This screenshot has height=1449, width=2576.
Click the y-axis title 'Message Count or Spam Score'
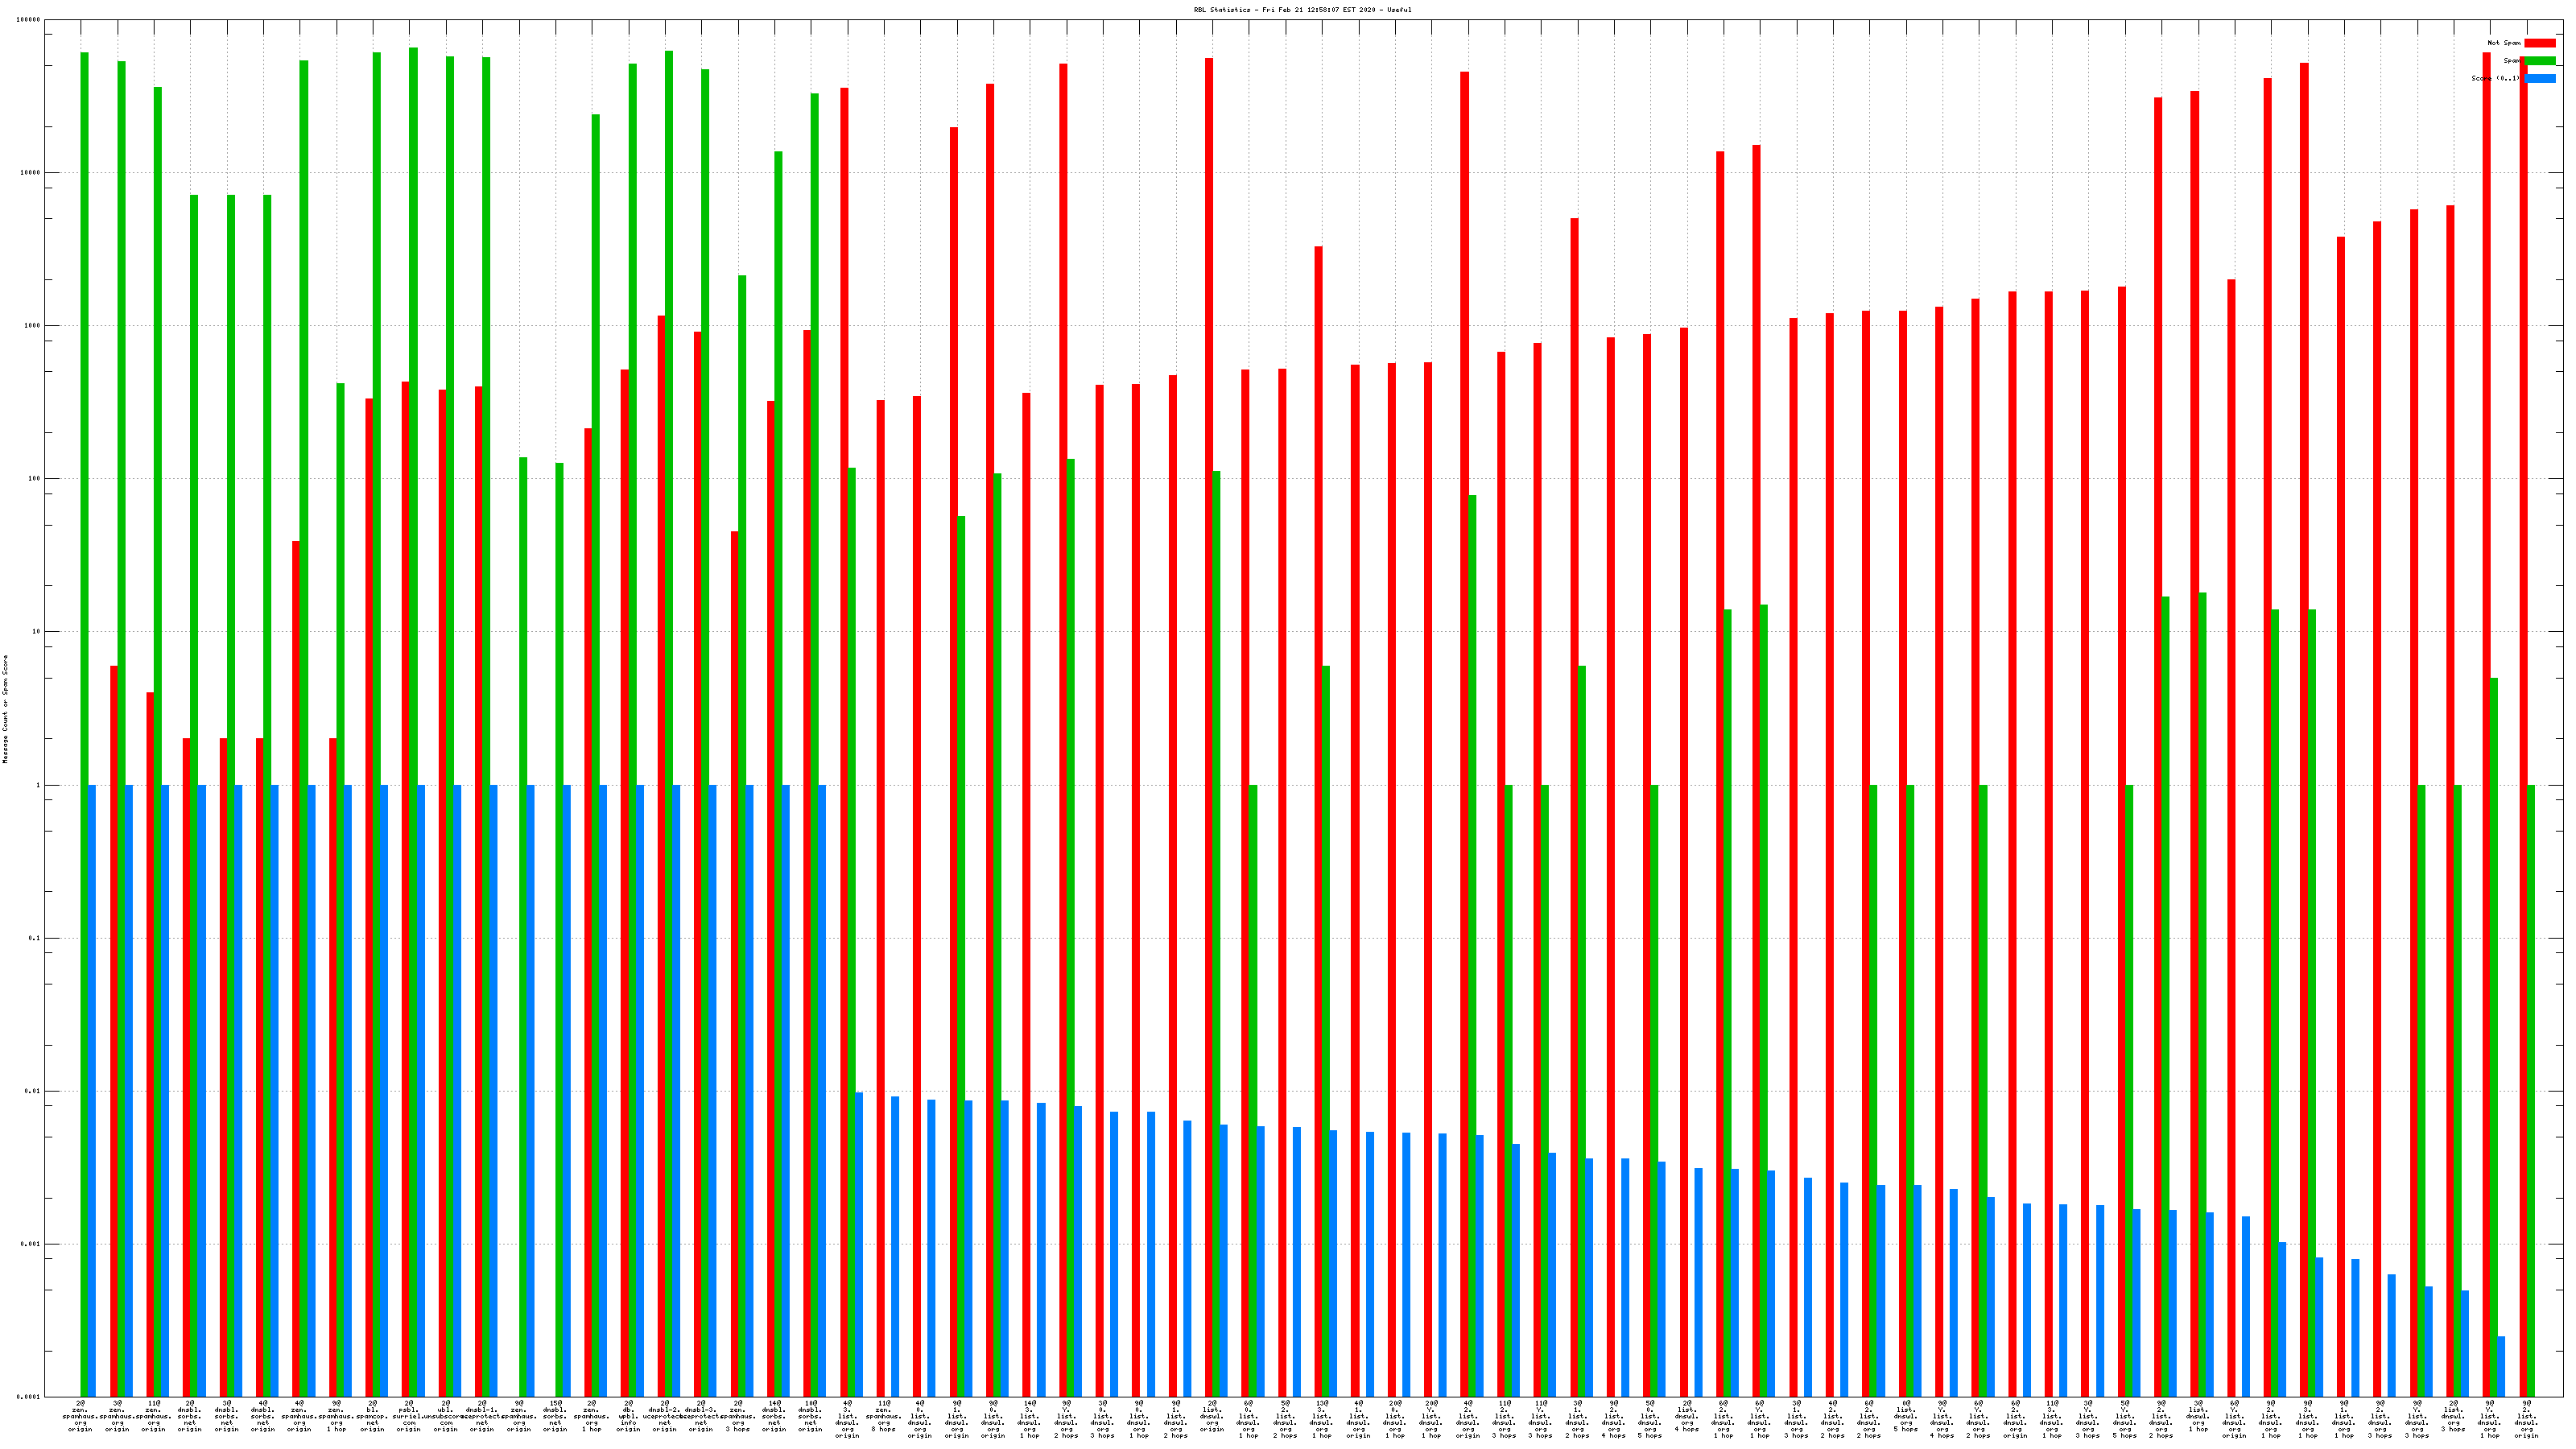click(x=5, y=710)
